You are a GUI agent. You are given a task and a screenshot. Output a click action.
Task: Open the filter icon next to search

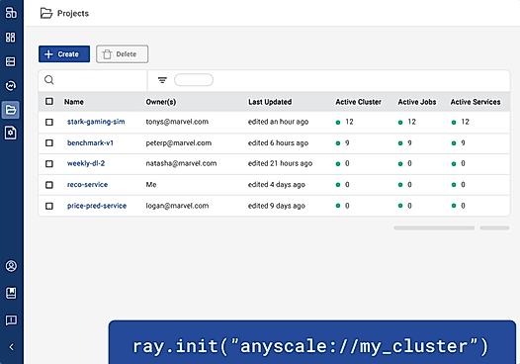point(162,80)
